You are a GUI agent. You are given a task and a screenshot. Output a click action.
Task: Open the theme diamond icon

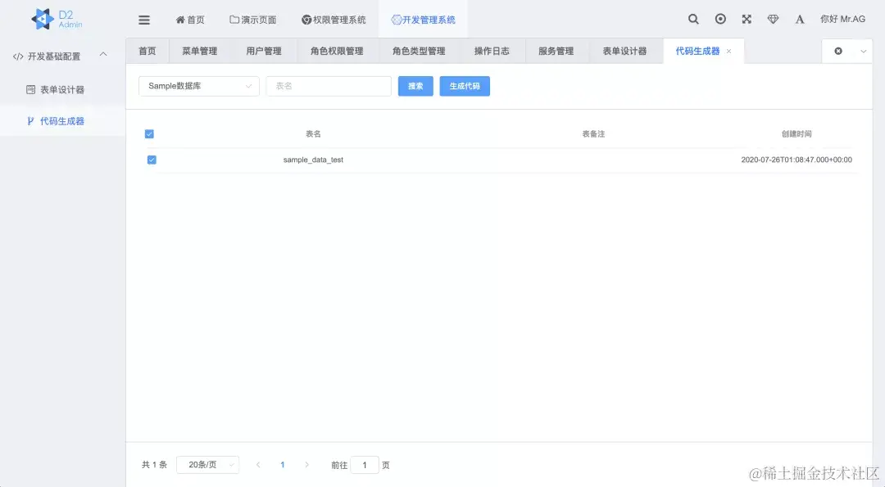point(773,18)
